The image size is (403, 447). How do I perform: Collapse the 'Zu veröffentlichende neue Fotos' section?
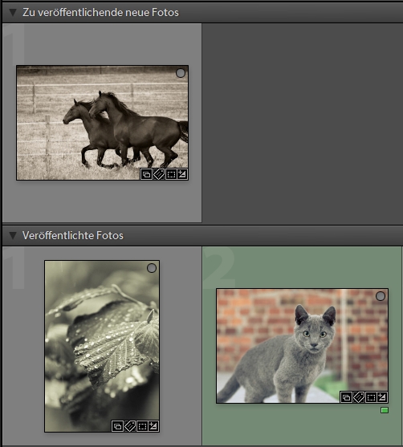[13, 12]
